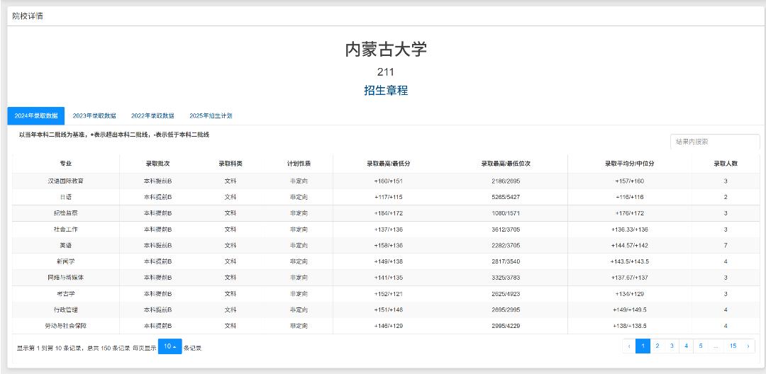Jump to page 4
Image resolution: width=766 pixels, height=374 pixels.
686,346
